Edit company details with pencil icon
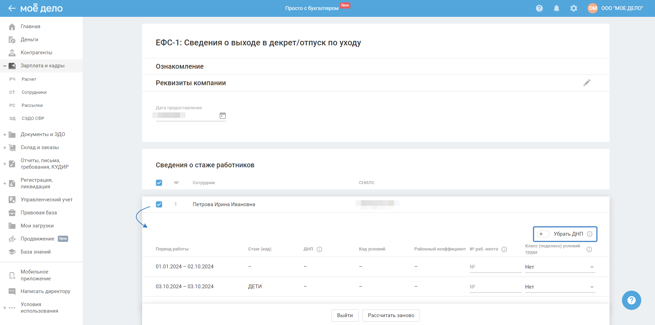The image size is (655, 325). pyautogui.click(x=587, y=83)
